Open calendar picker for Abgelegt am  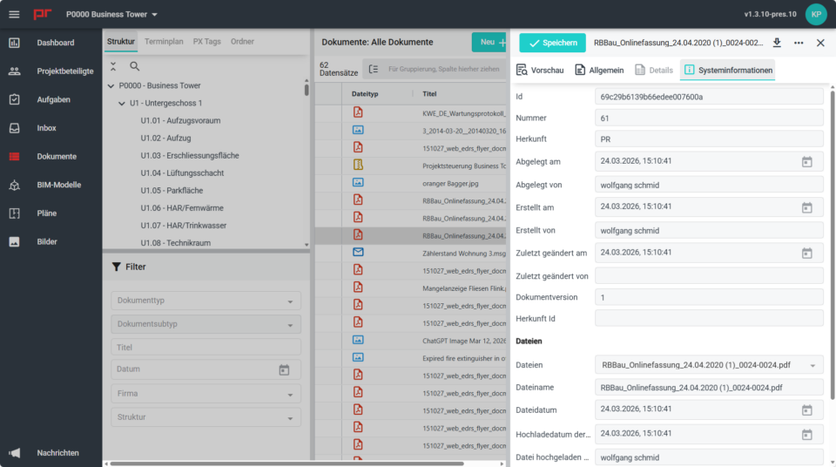point(806,161)
